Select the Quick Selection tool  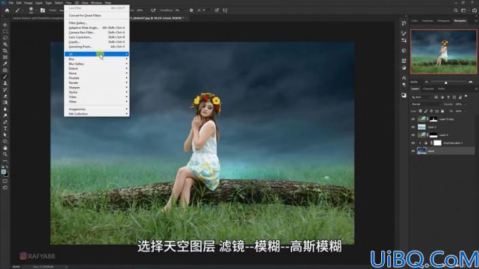coord(5,44)
